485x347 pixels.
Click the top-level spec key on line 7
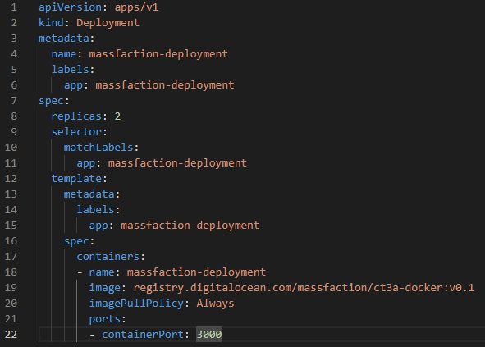(x=52, y=101)
